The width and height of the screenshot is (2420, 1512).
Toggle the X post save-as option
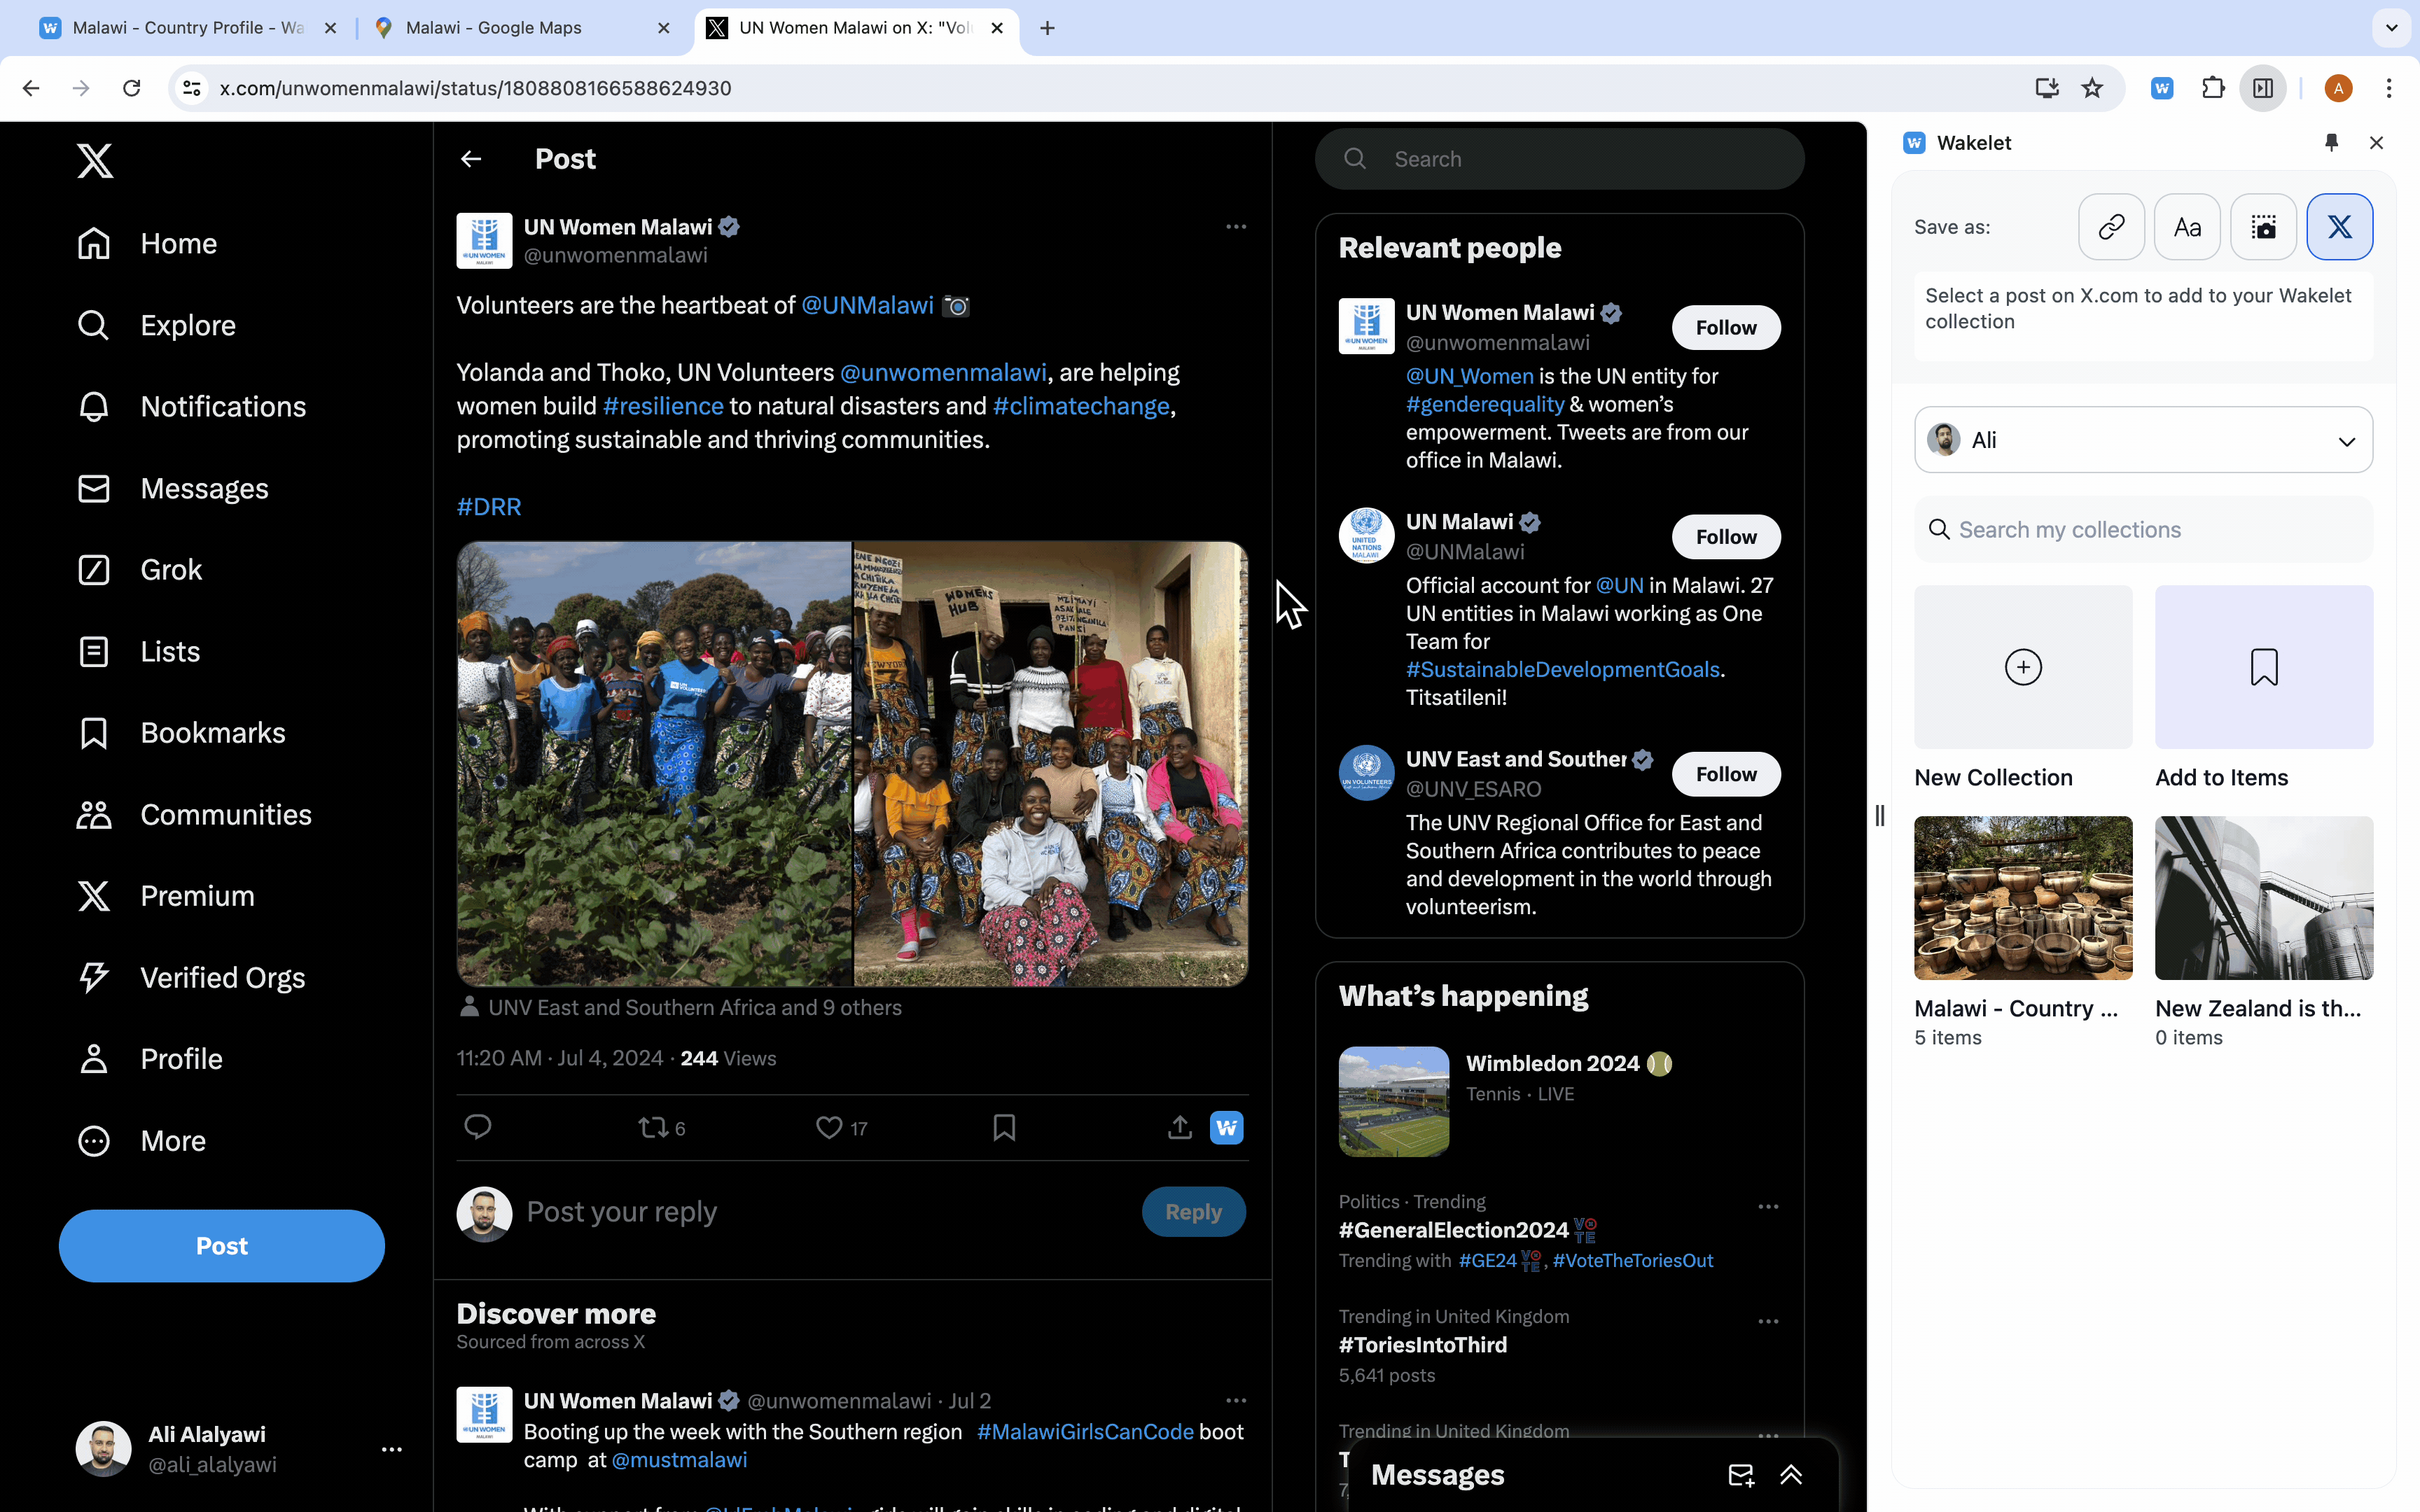(x=2339, y=227)
